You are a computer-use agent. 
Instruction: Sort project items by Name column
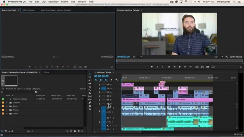[x=8, y=96]
